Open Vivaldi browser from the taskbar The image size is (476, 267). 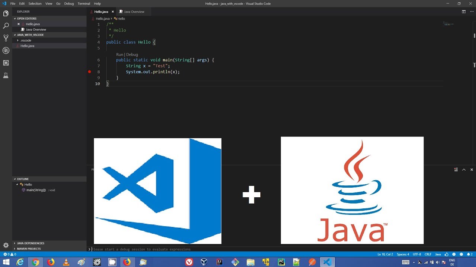[189, 262]
